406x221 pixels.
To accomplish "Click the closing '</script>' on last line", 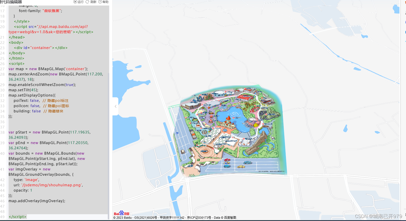I will pos(17,217).
